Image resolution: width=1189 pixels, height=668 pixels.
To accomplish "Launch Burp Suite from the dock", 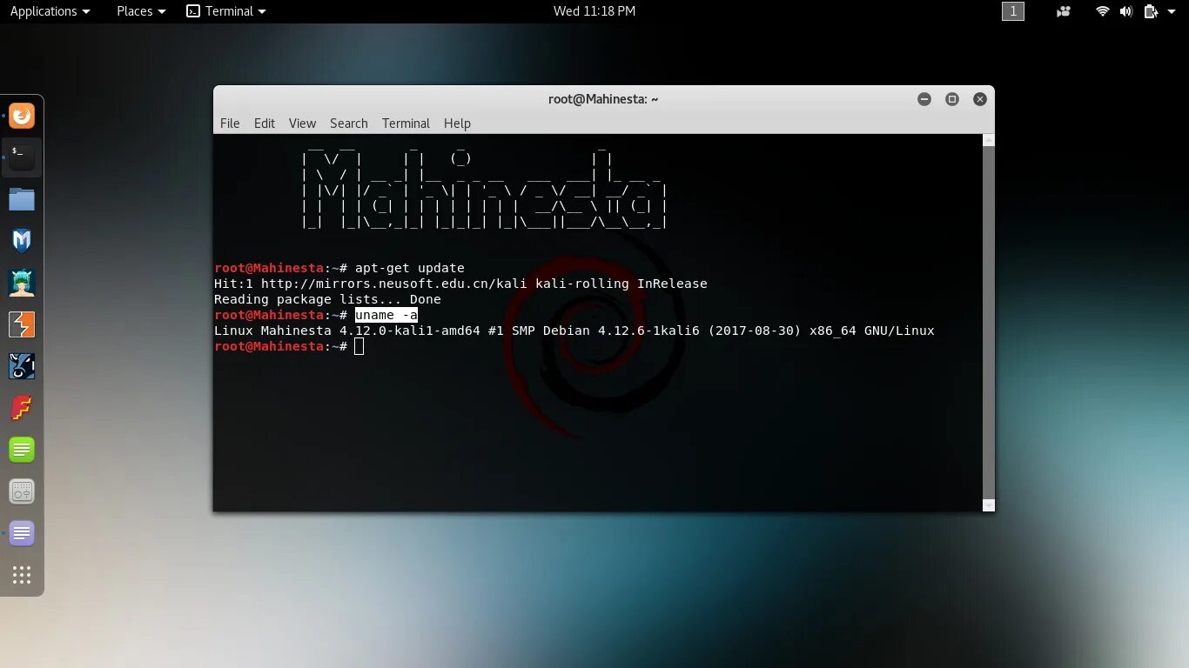I will pos(22,324).
